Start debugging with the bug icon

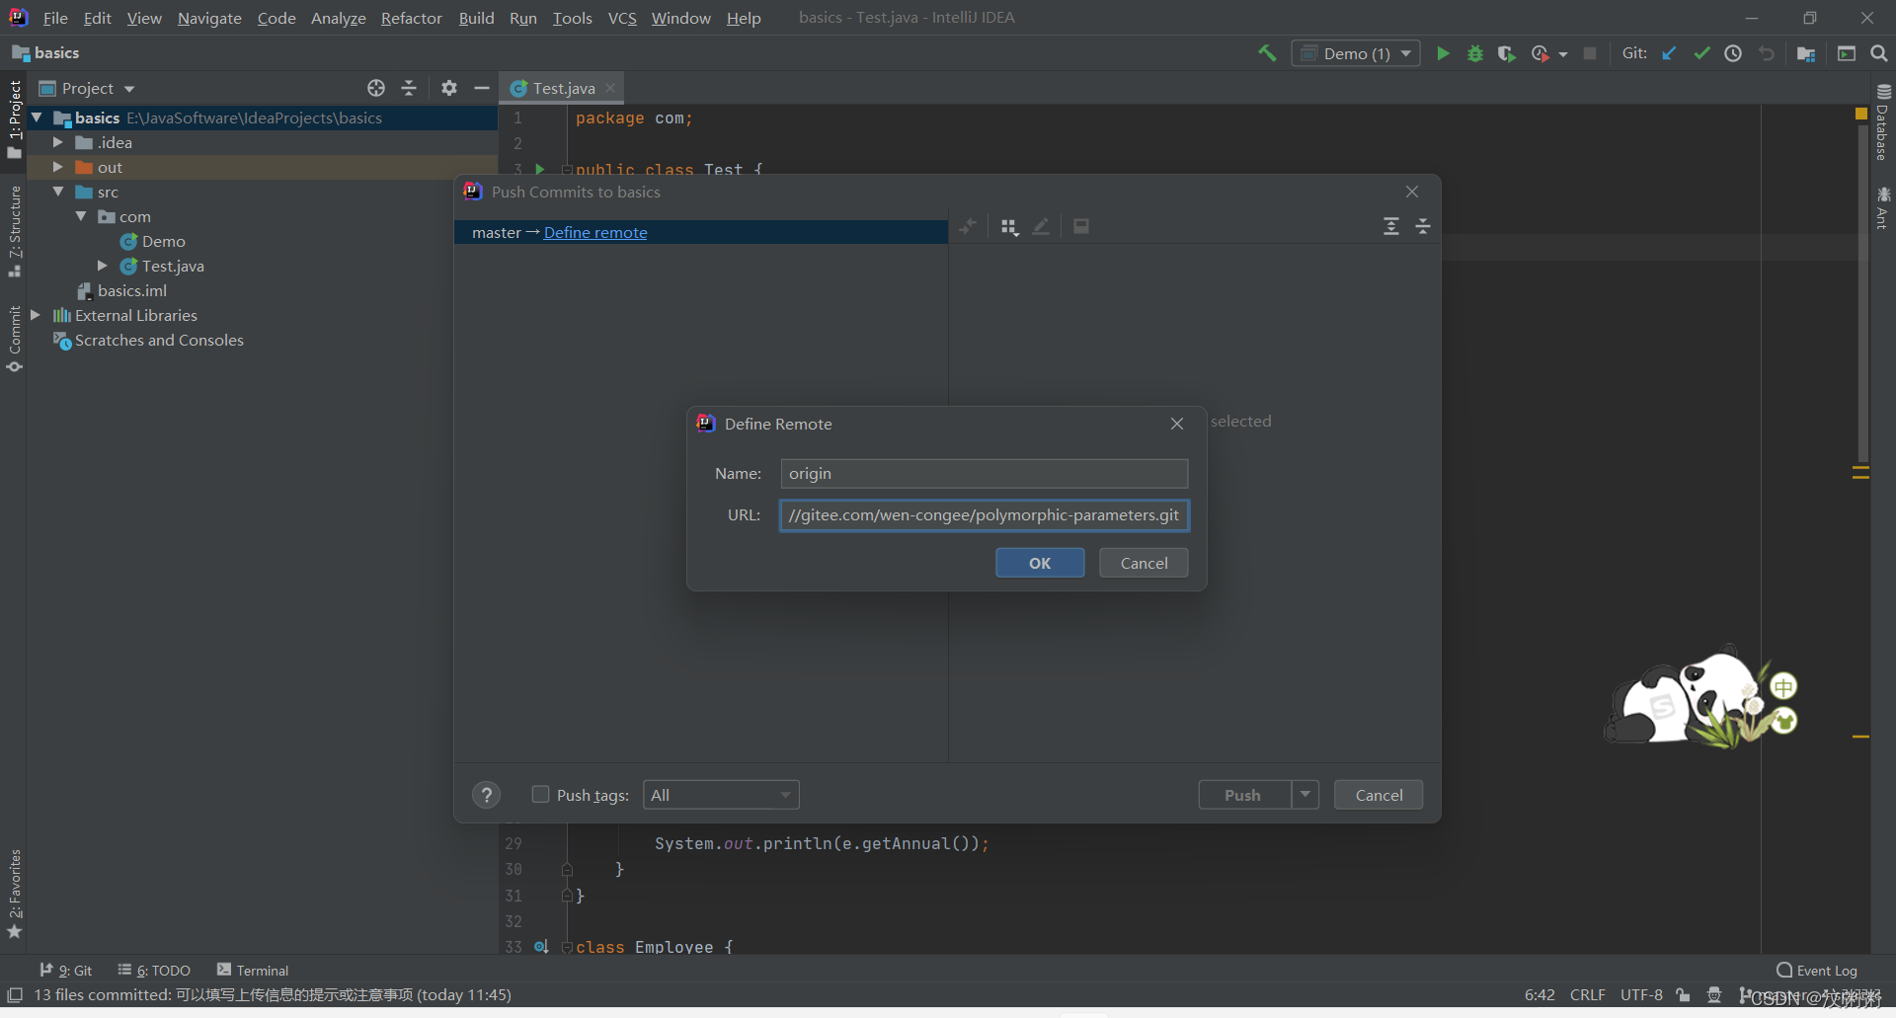click(1475, 53)
